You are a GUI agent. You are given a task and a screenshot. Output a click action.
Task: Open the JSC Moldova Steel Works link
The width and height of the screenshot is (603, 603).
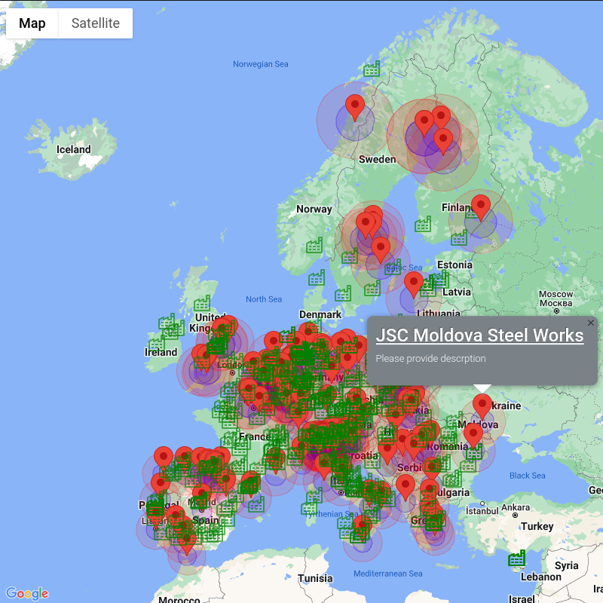click(x=479, y=335)
